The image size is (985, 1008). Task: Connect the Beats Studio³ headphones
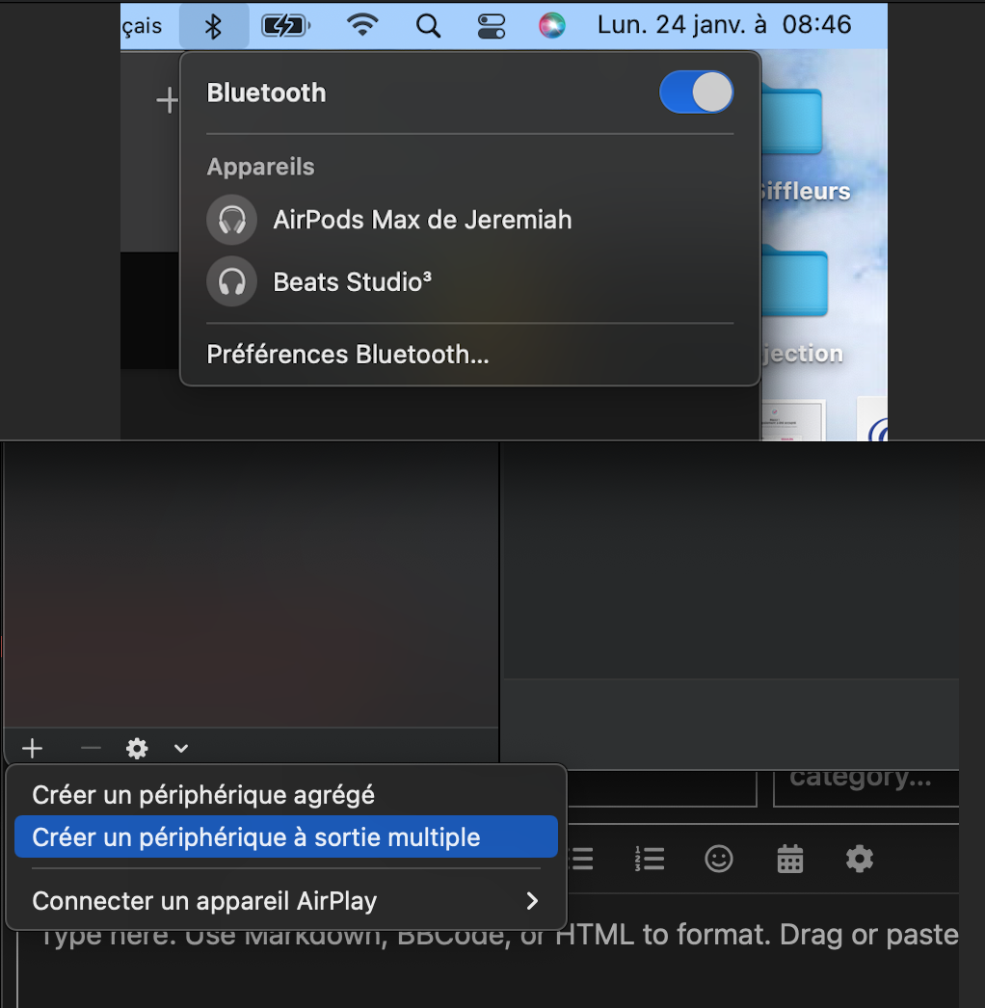click(x=470, y=281)
